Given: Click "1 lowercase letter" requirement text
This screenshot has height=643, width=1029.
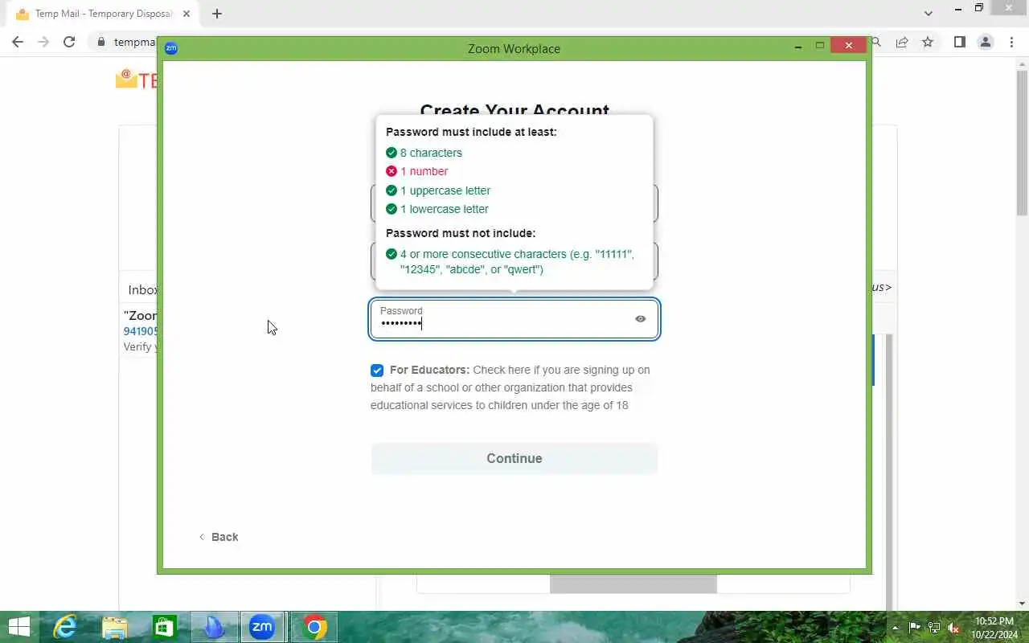Looking at the screenshot, I should click(445, 209).
